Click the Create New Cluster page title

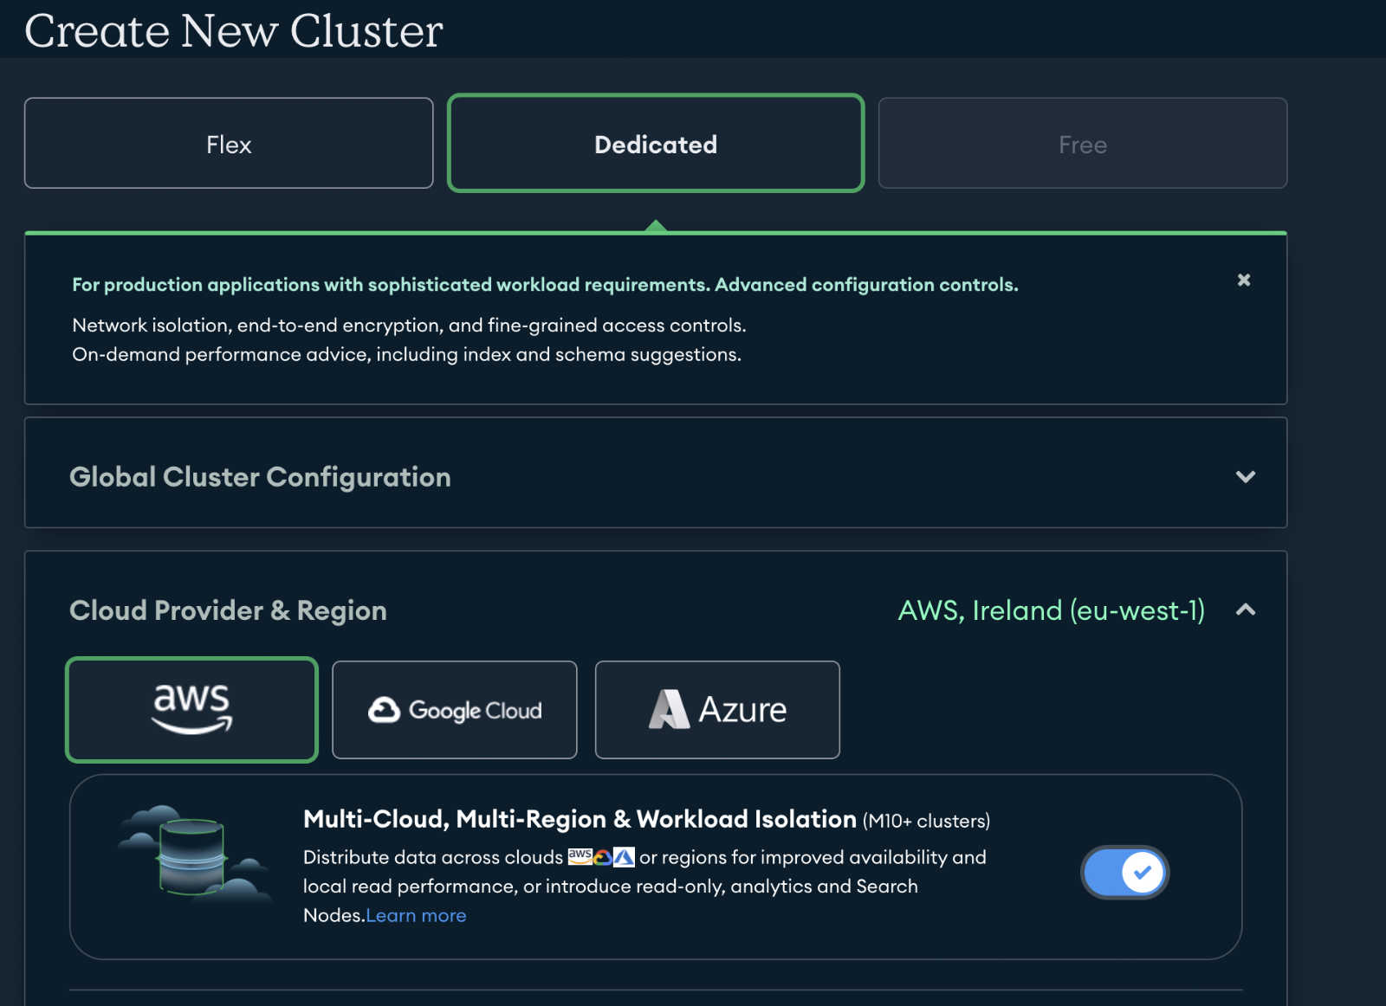(x=234, y=31)
